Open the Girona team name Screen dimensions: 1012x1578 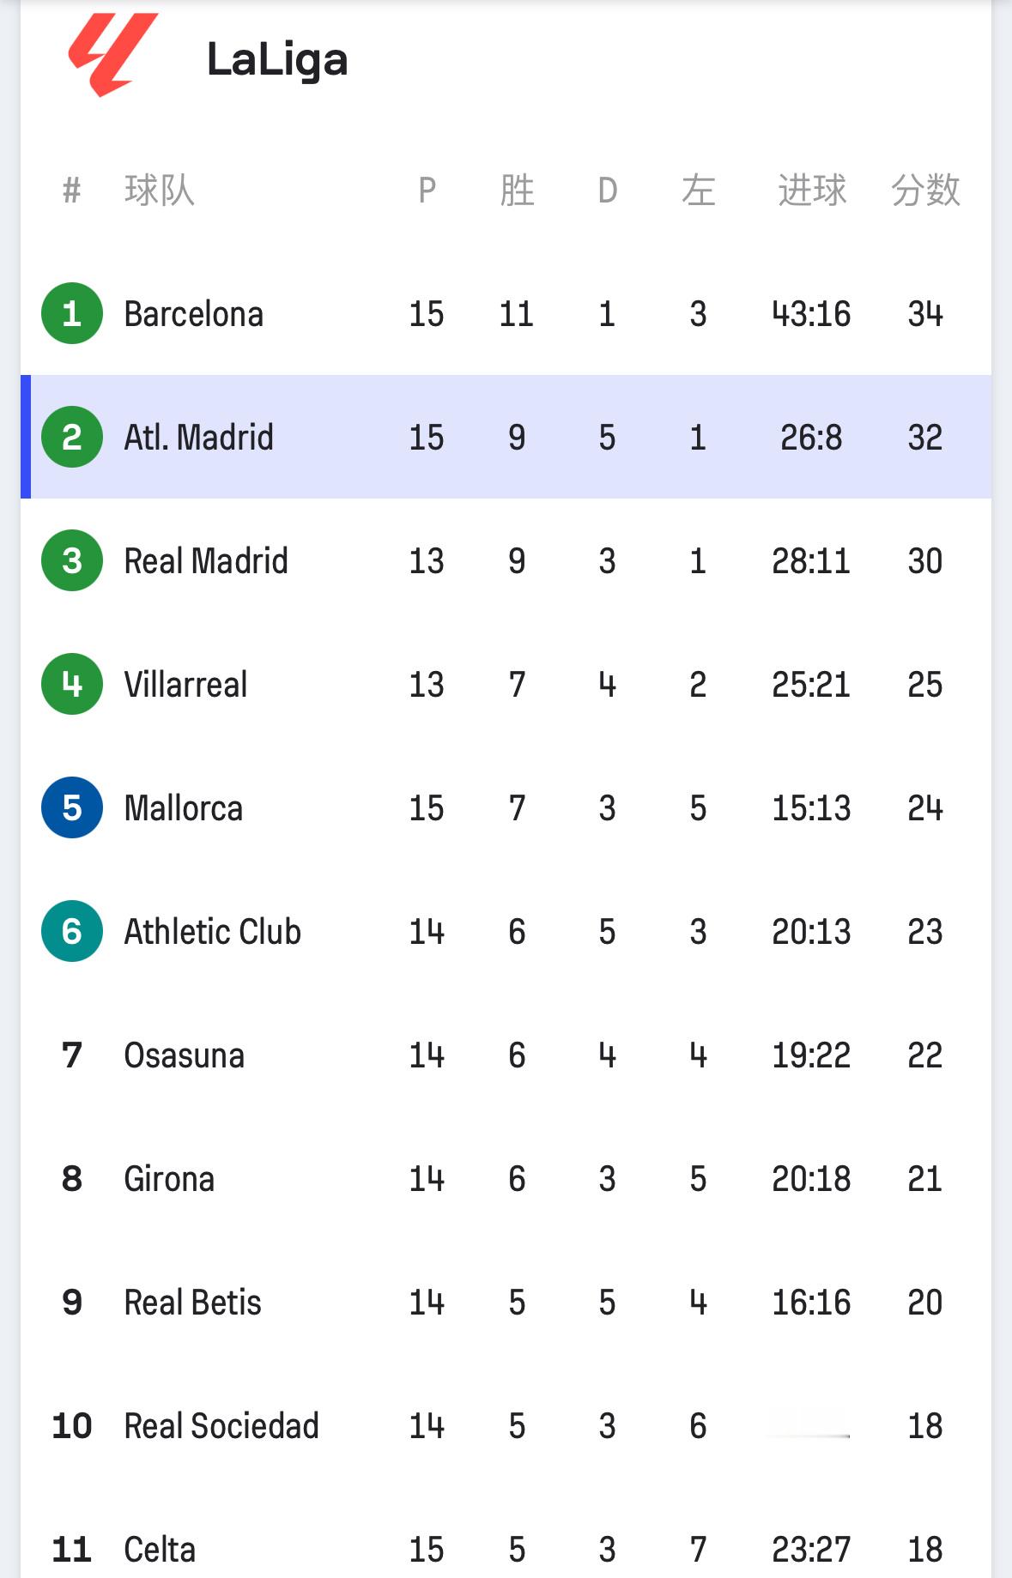click(x=169, y=1179)
